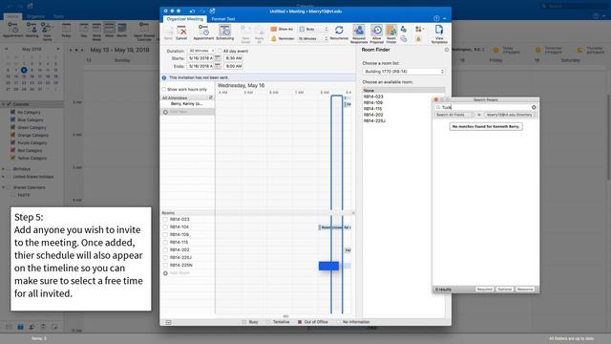Go to next month in mini calendar

(x=58, y=49)
